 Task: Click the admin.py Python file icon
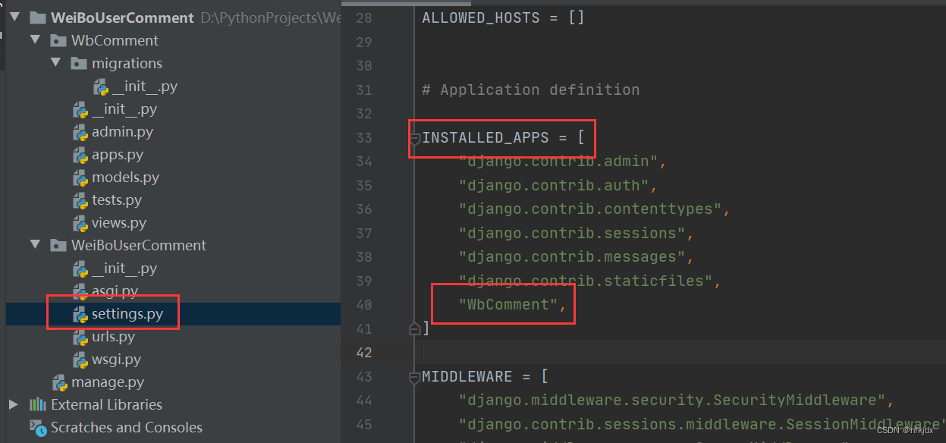80,132
